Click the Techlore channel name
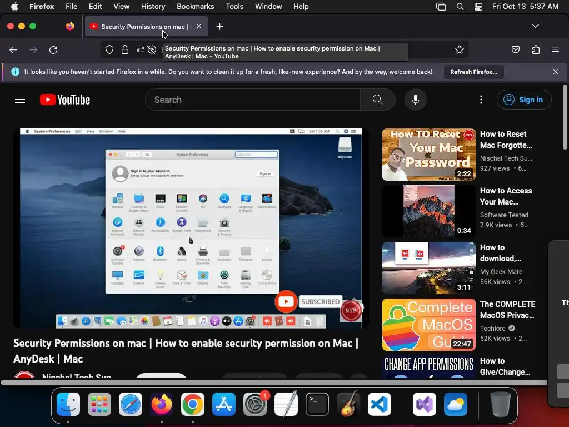 pos(492,328)
